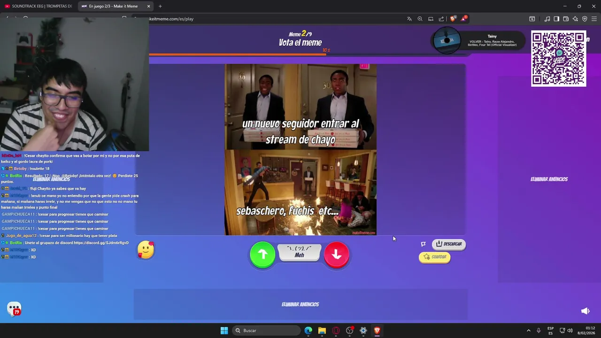Open OBS Studio from taskbar

point(349,330)
